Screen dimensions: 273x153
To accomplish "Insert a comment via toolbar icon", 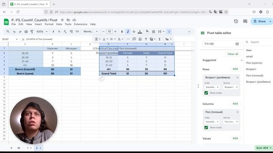I will pos(134,39).
